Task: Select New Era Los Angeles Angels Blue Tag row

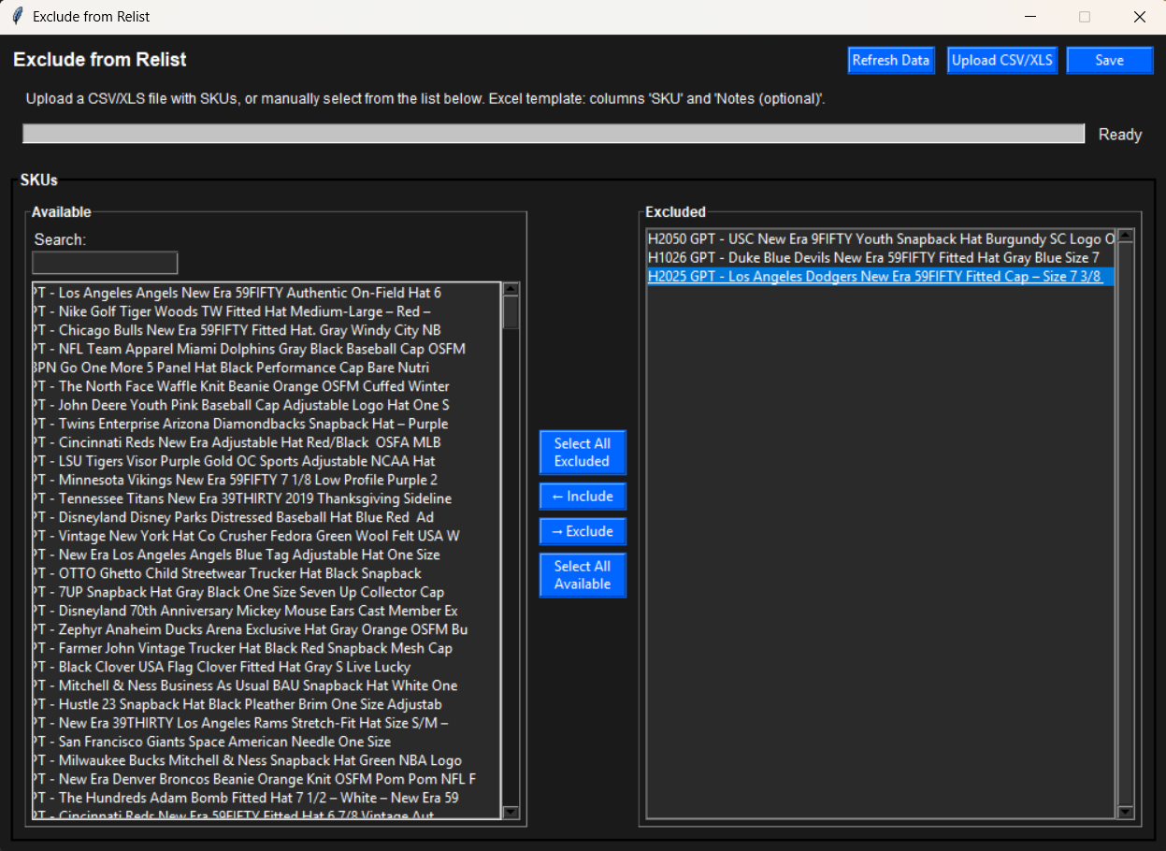Action: pos(267,555)
